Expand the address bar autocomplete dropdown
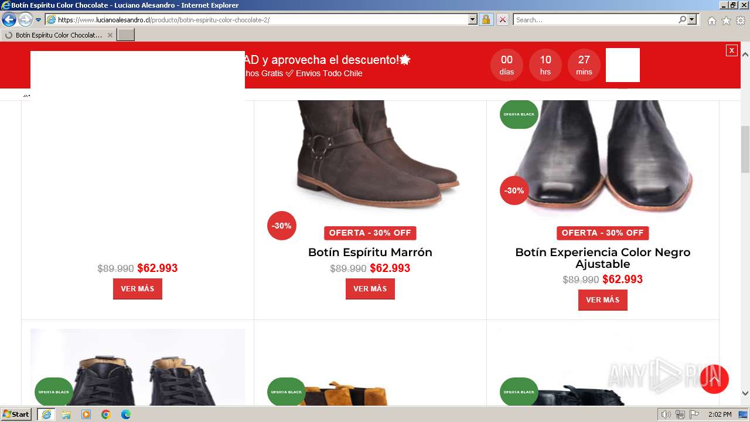 pos(473,19)
